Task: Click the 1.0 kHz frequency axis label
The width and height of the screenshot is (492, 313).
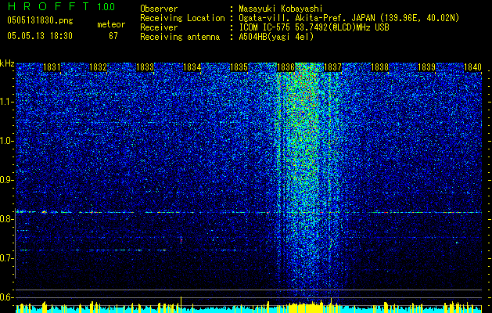Action: tap(7, 141)
